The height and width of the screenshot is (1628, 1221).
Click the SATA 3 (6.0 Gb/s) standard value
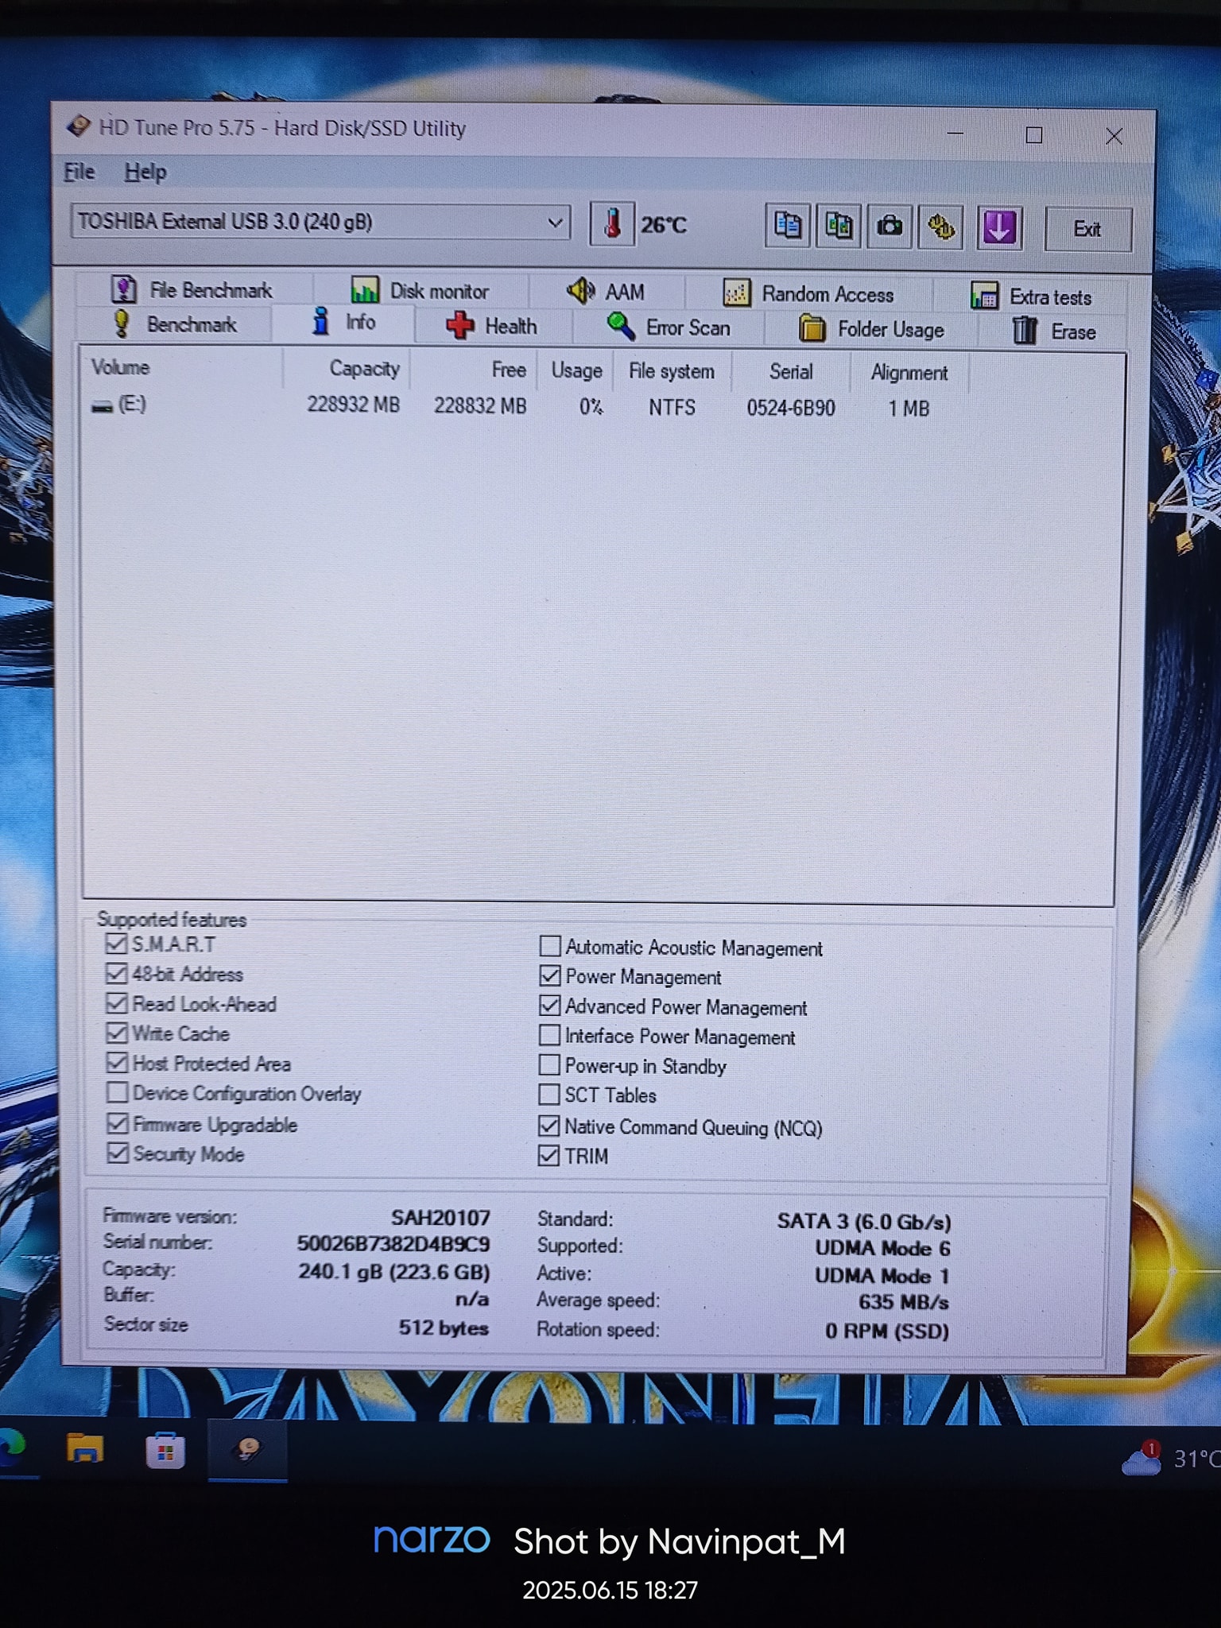(864, 1221)
